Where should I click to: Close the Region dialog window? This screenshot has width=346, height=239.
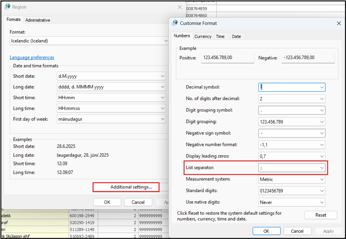(x=180, y=7)
